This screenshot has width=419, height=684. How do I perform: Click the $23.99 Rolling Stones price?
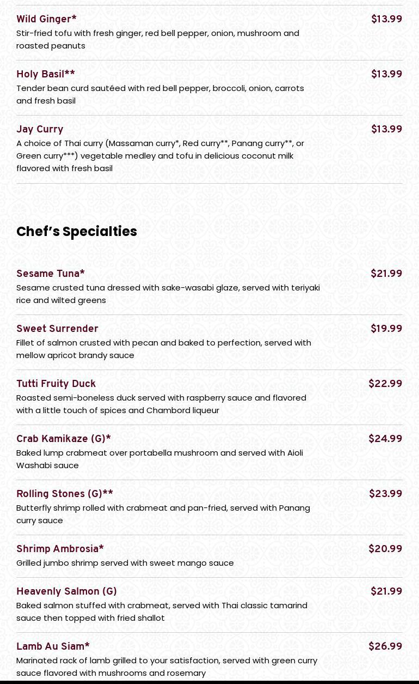coord(385,494)
